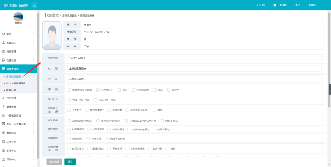Select 中专或高中 education radio
The width and height of the screenshot is (331, 167).
[x=133, y=90]
